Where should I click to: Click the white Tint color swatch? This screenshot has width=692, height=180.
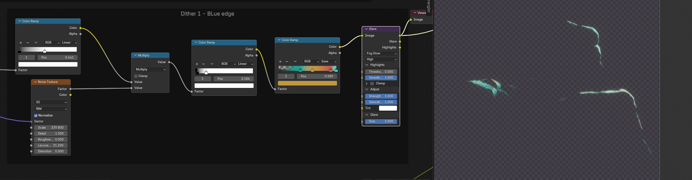(388, 108)
